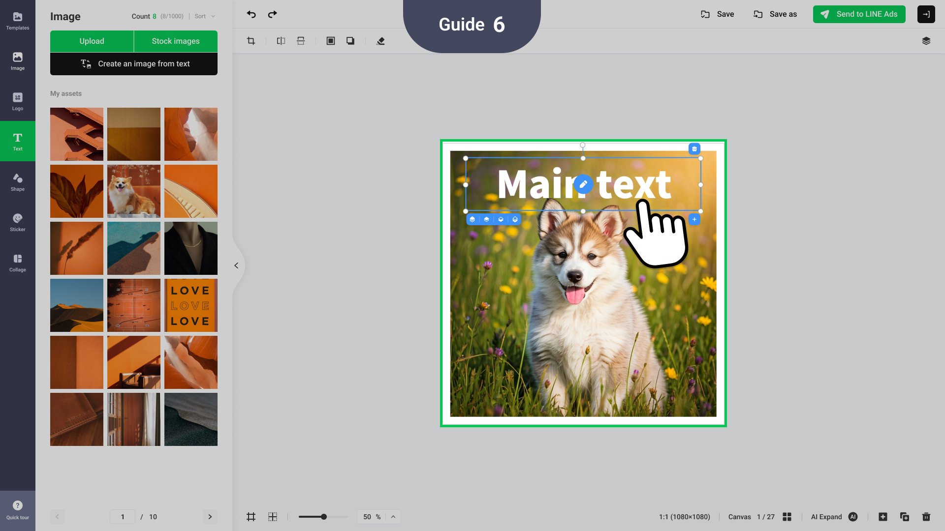
Task: Click AI Expand icon
Action: pos(853,517)
